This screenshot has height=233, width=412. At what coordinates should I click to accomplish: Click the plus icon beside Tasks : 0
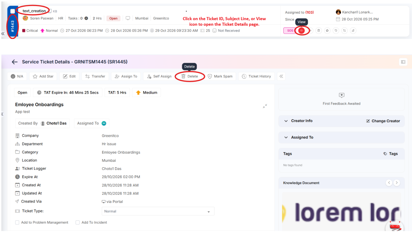point(86,18)
